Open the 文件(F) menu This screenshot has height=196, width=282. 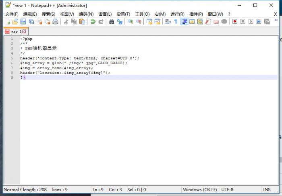(12, 14)
